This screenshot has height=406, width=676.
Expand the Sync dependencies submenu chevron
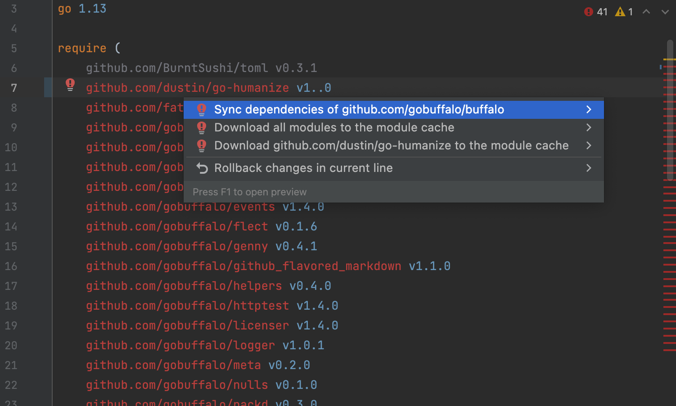click(x=589, y=109)
